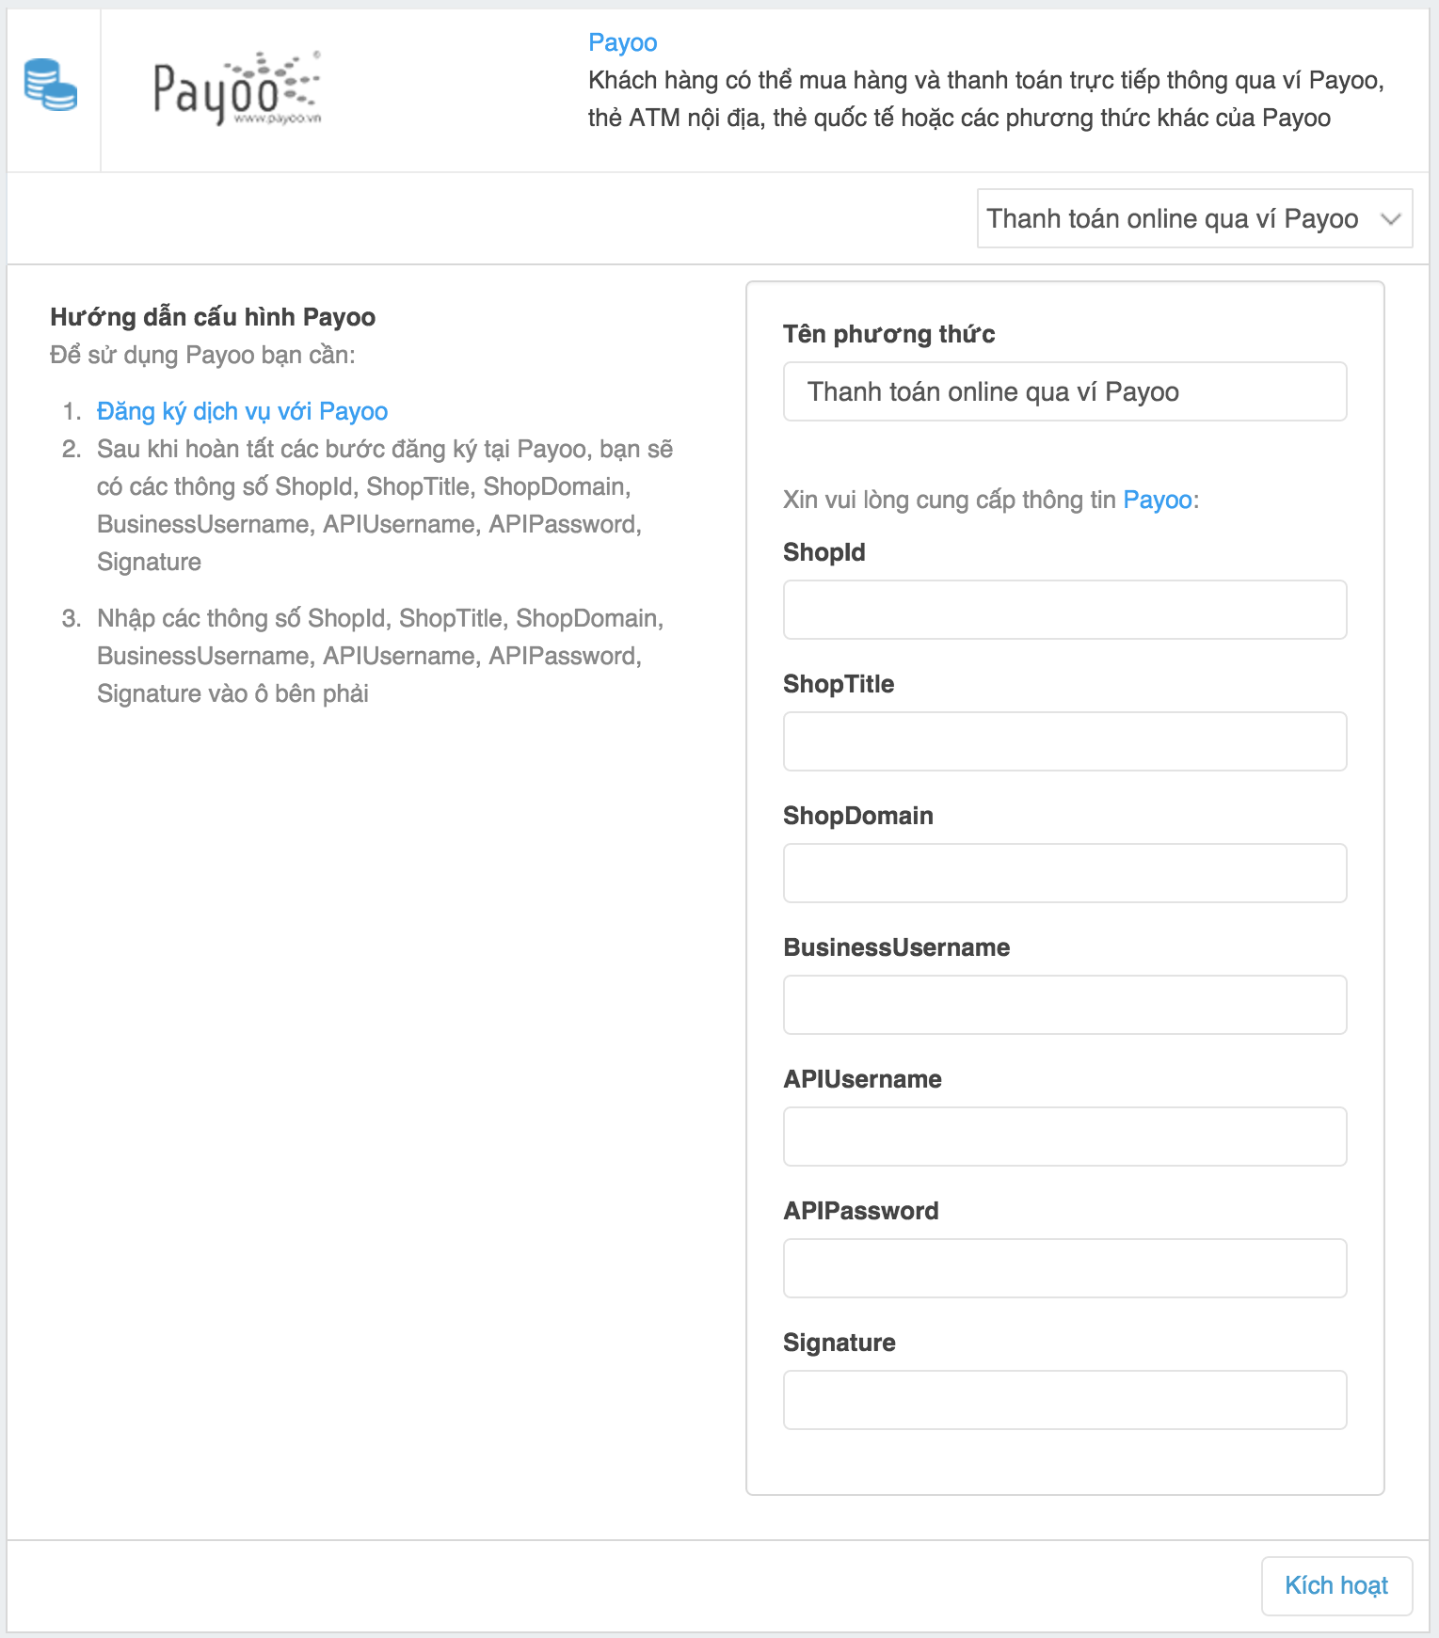Open the Đăng ký dịch vụ với Payoo link
1439x1638 pixels.
point(242,411)
